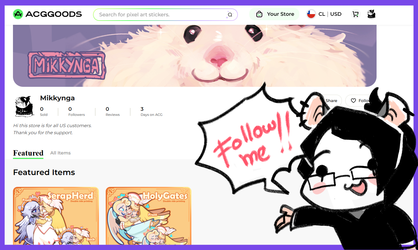Click the search magnifier icon
This screenshot has width=418, height=250.
tap(230, 15)
